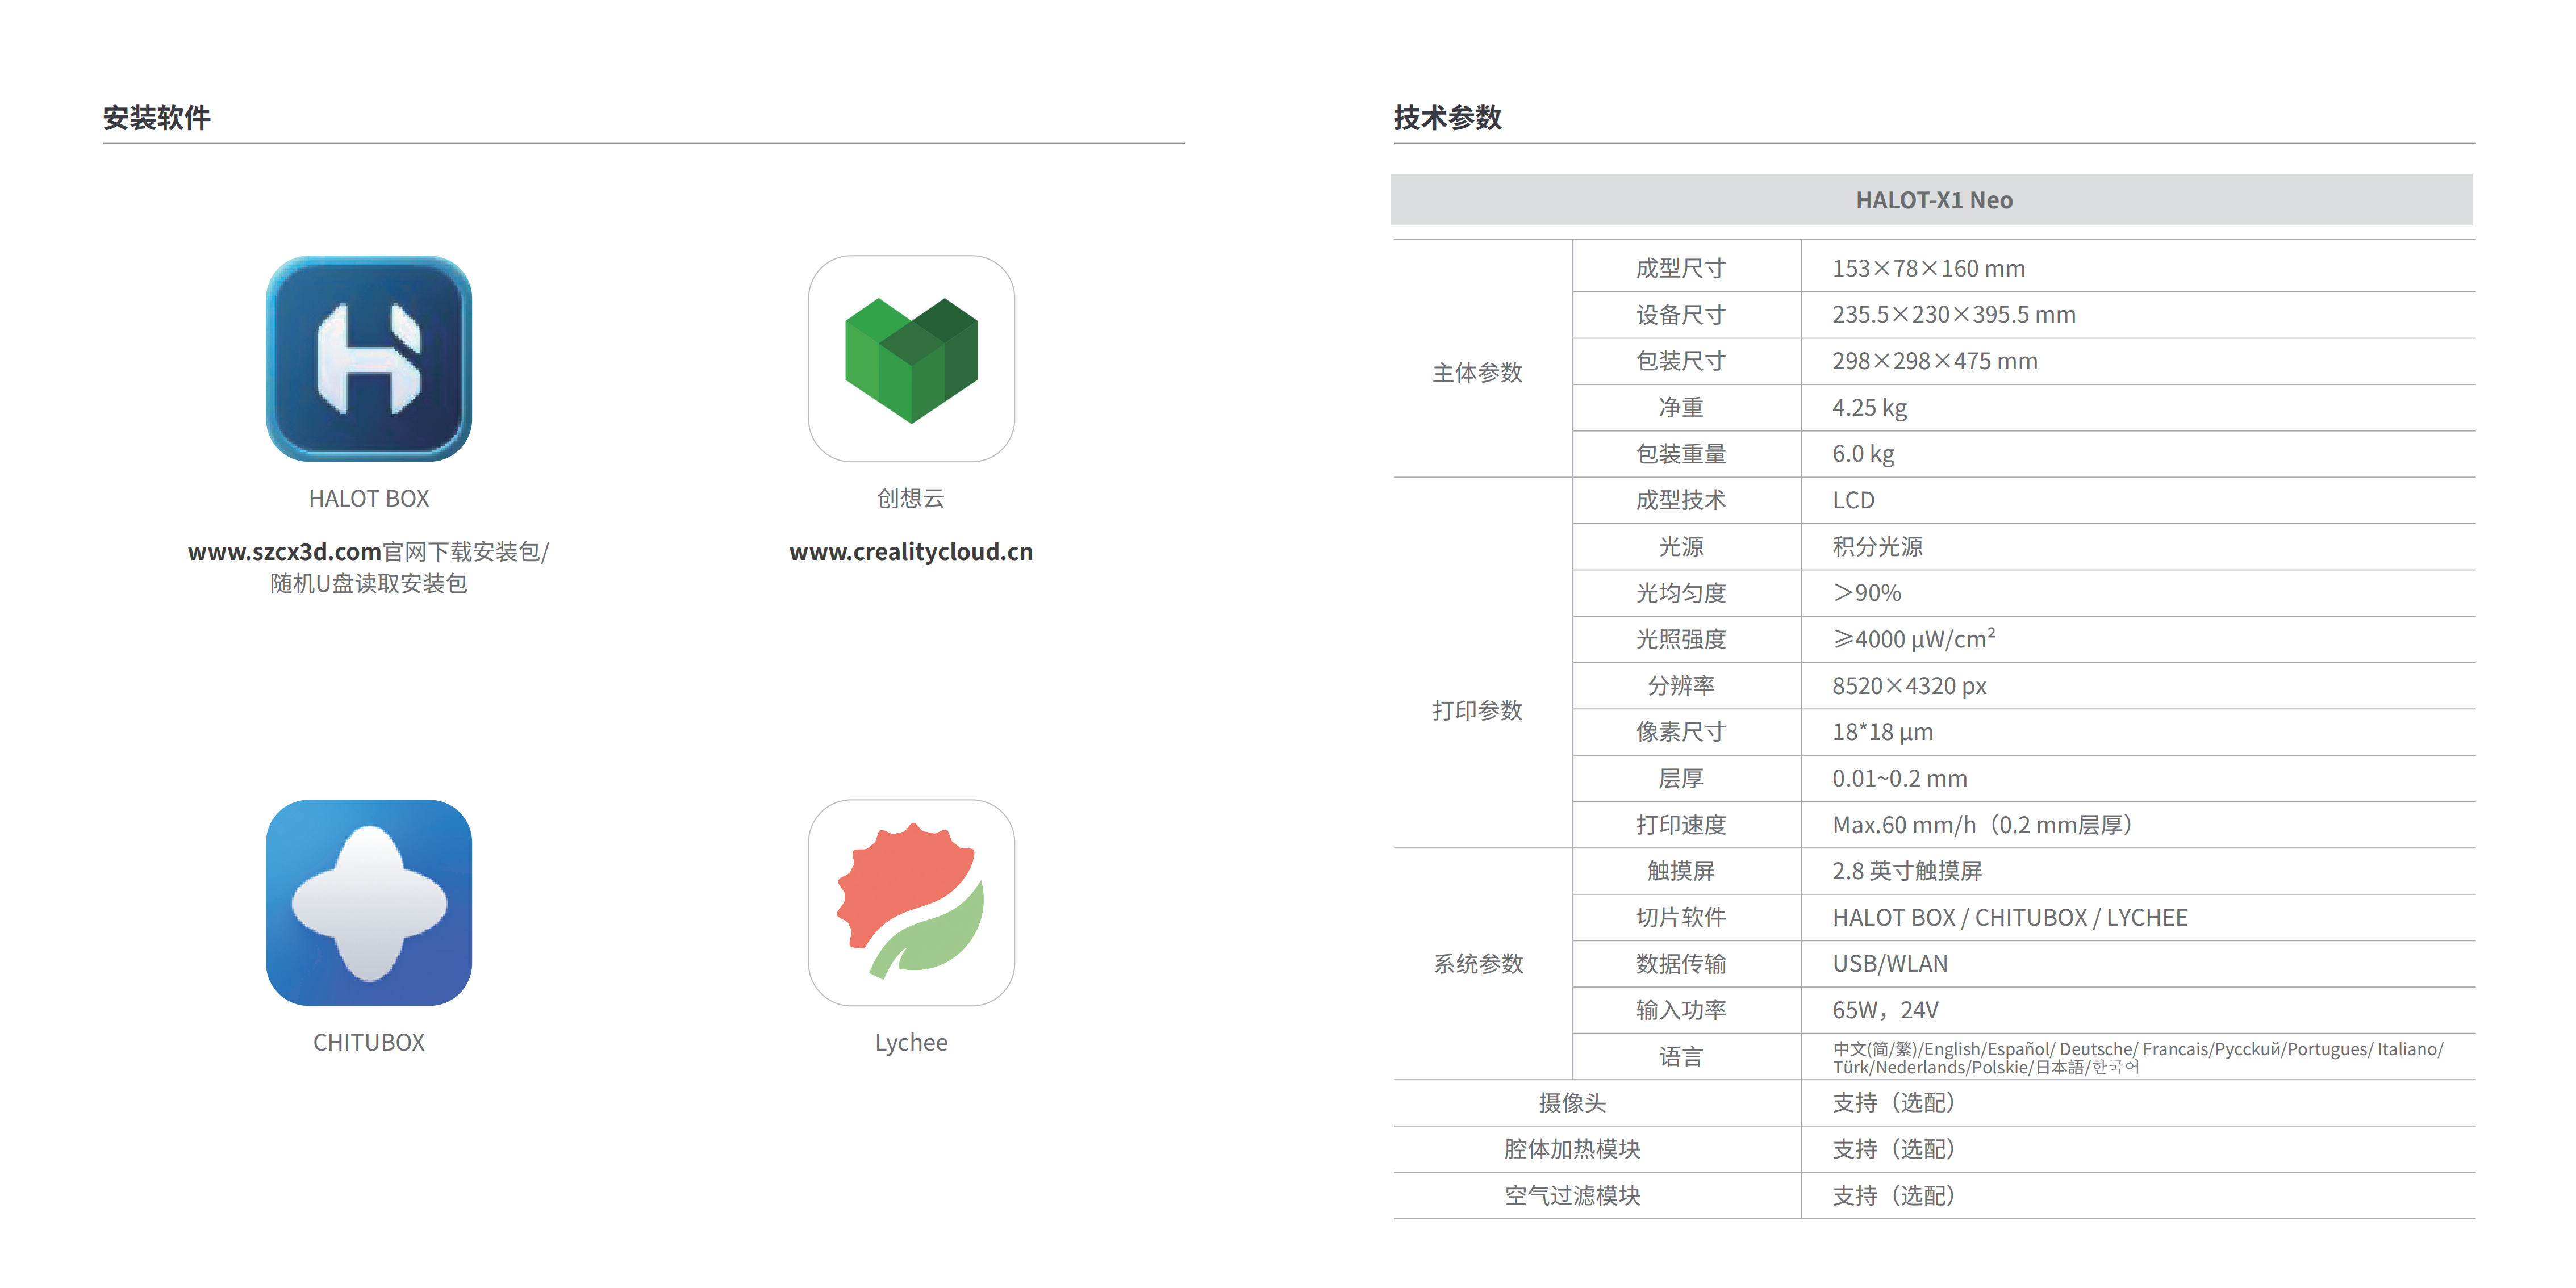Click the 切片软件 row label
The width and height of the screenshot is (2576, 1288).
pyautogui.click(x=1681, y=917)
